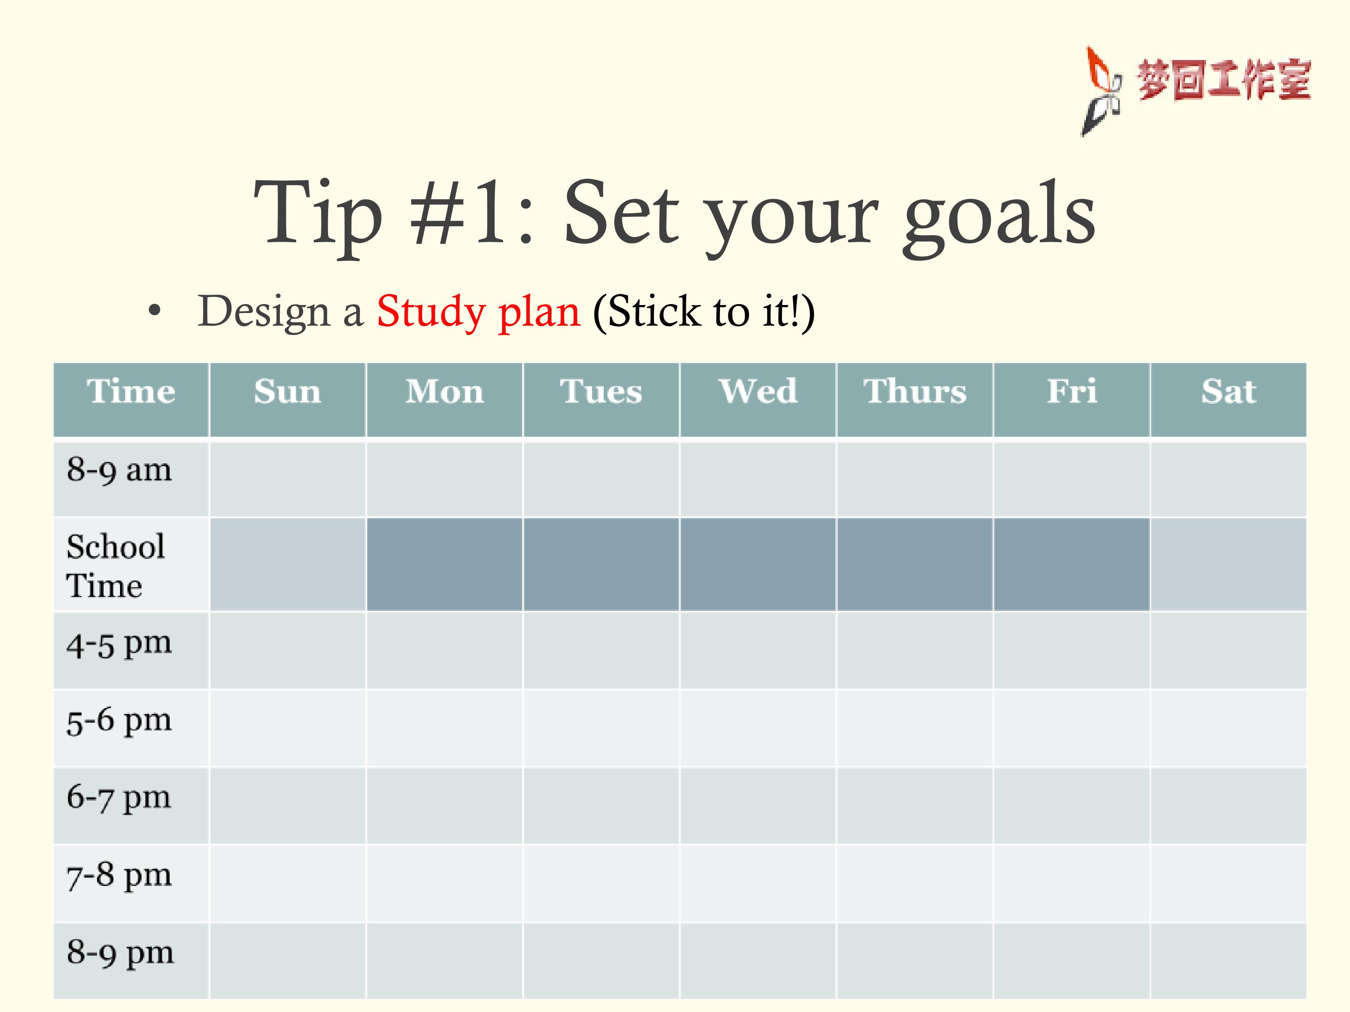The image size is (1350, 1012).
Task: Select the 'Tues' column header
Action: pos(601,400)
